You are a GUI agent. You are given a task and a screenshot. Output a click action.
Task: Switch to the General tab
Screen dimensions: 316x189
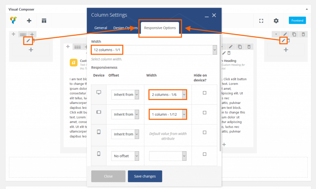(x=101, y=28)
